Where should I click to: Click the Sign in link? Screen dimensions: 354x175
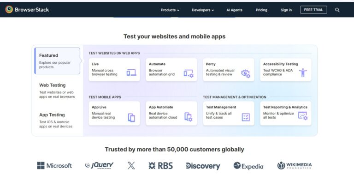click(286, 10)
